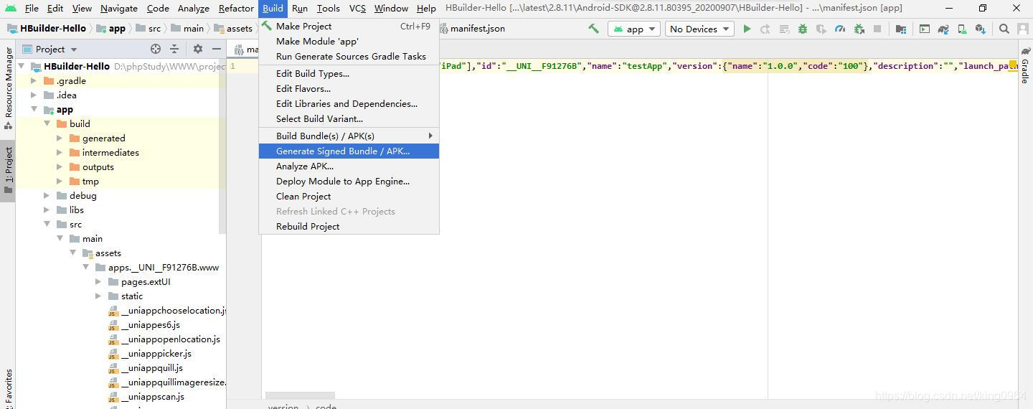Open the Gradle side tool window

(x=1025, y=65)
